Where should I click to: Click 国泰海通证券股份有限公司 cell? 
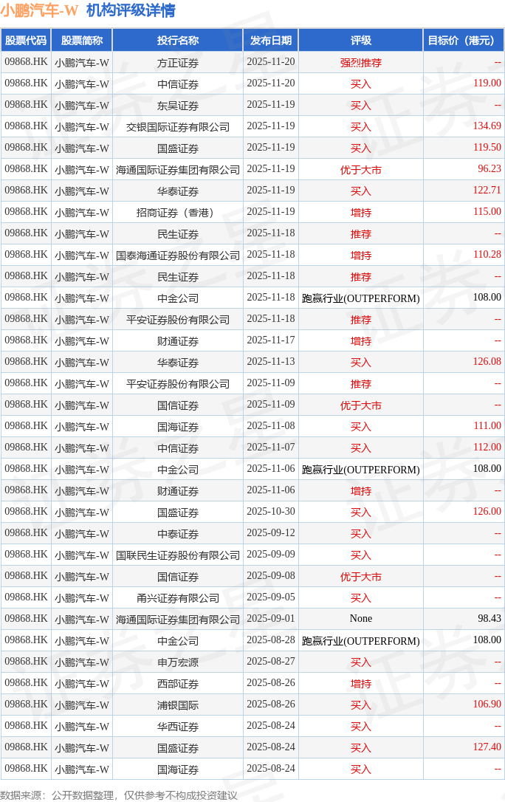(x=178, y=256)
